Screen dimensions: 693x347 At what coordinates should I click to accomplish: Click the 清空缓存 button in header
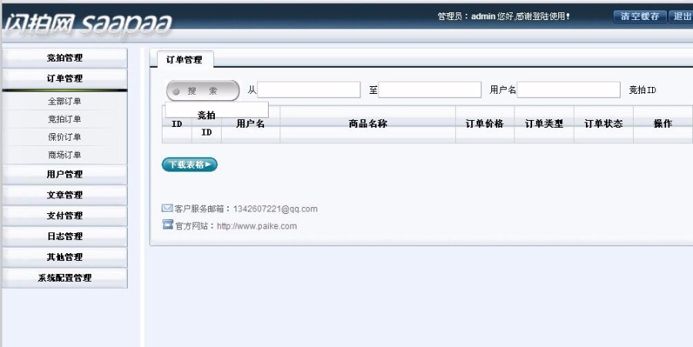pyautogui.click(x=640, y=16)
